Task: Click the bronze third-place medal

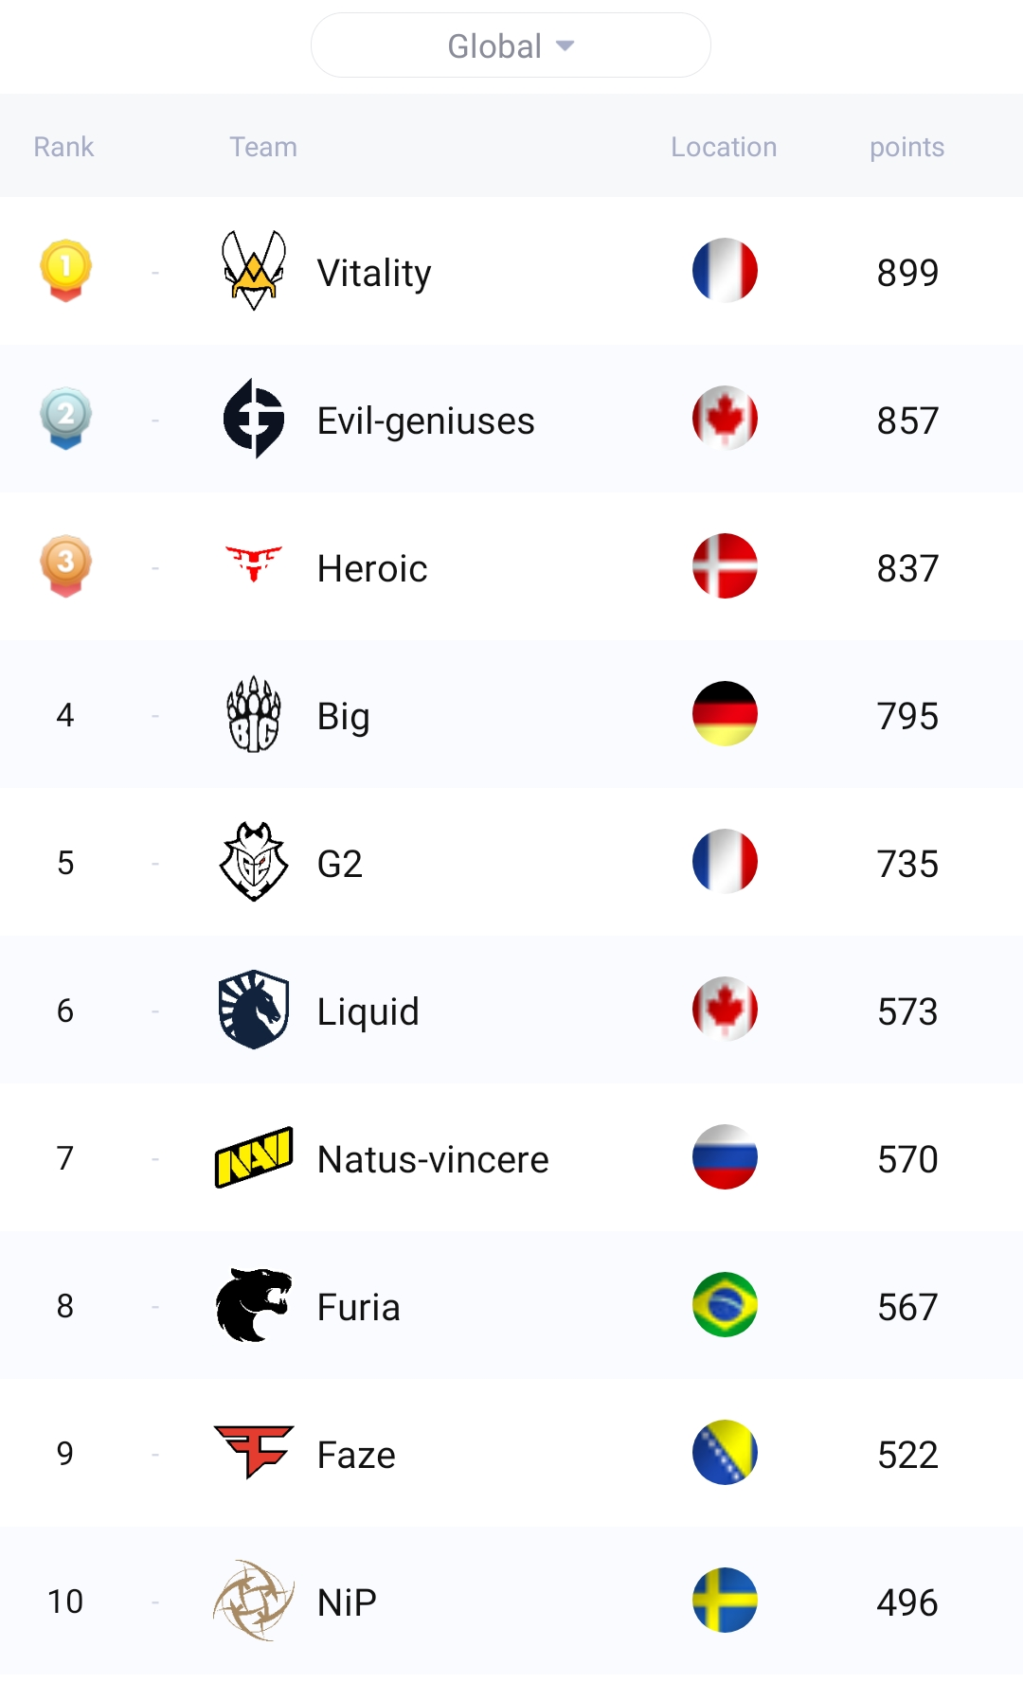Action: pos(65,565)
